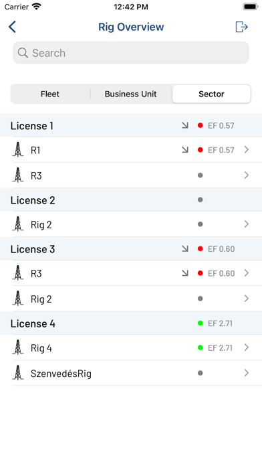
Task: Click the rig icon for R3 under License 3
Action: coord(18,273)
